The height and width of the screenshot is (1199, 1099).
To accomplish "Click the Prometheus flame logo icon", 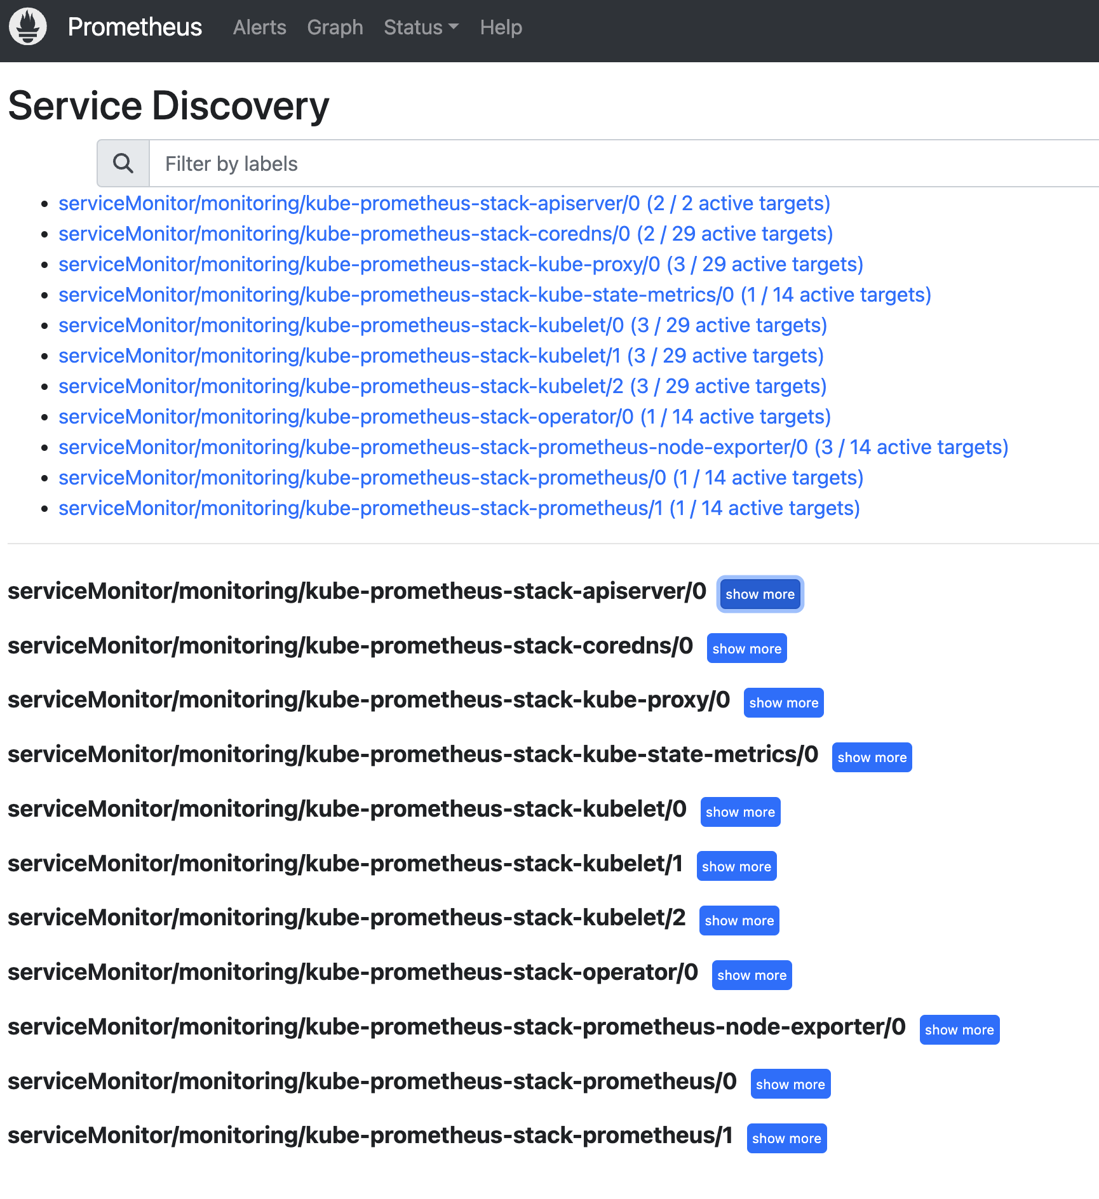I will pyautogui.click(x=28, y=27).
